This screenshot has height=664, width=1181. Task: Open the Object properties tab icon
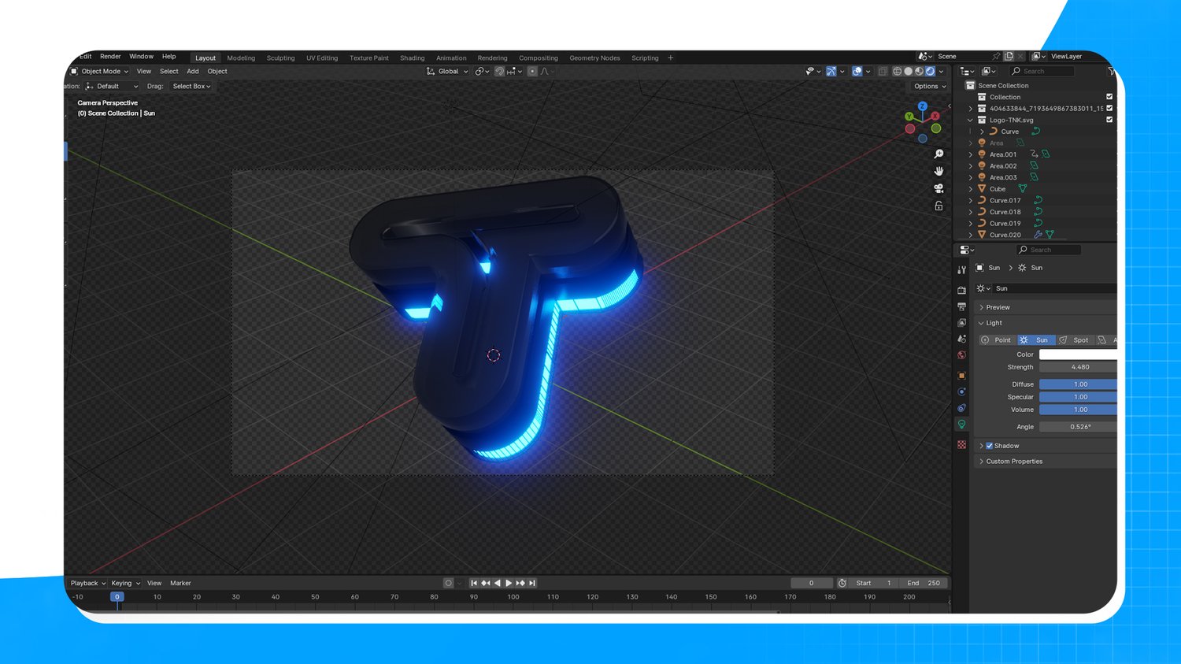pyautogui.click(x=961, y=375)
